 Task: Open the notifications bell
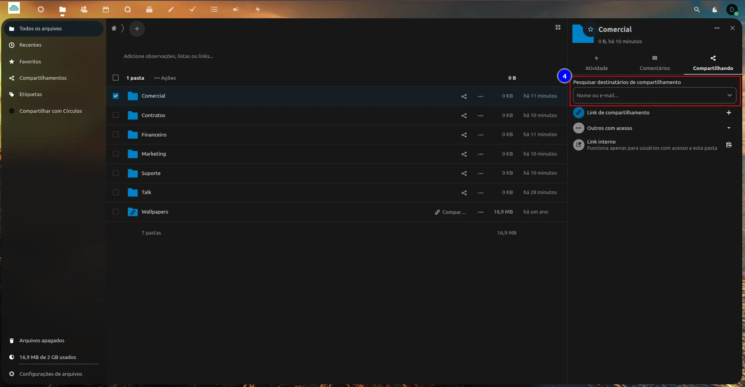715,10
